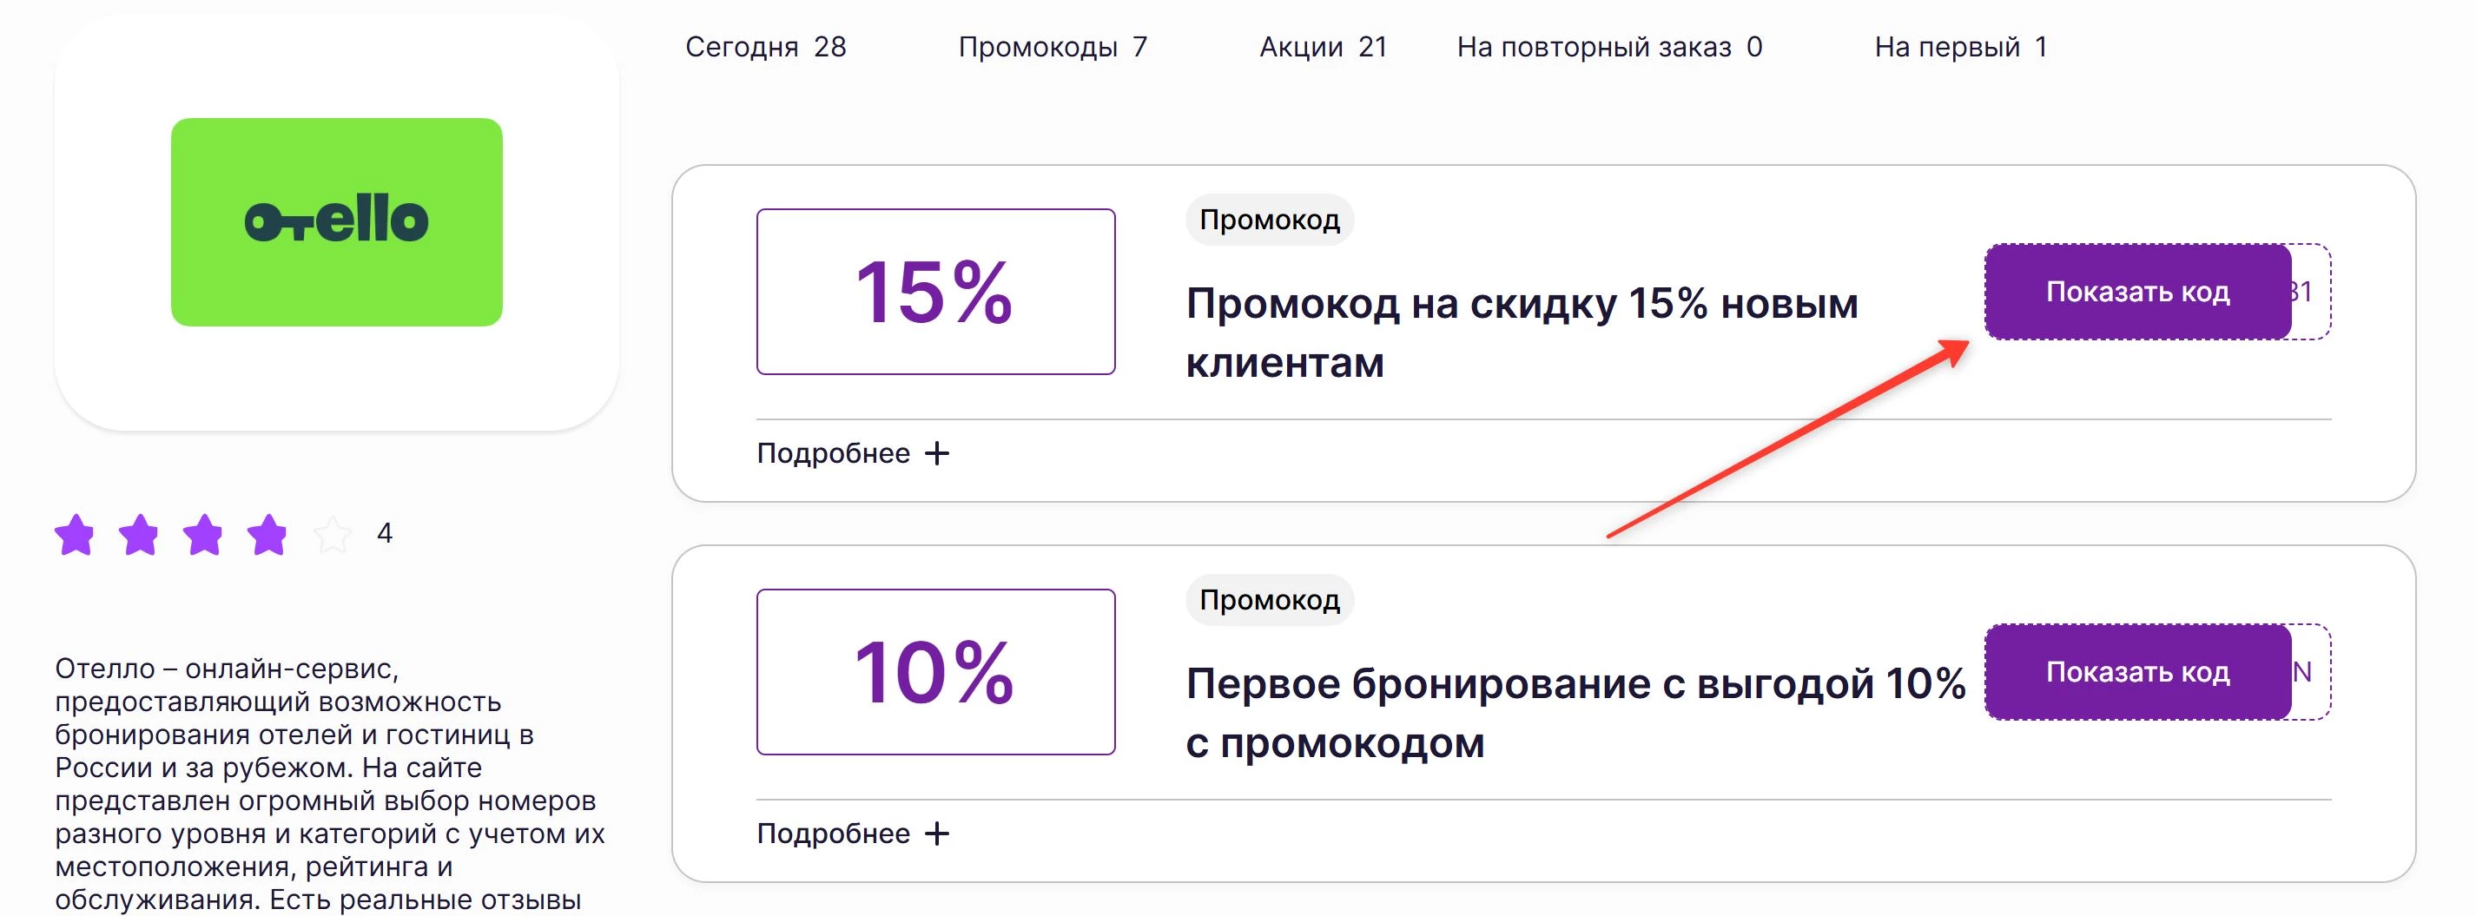This screenshot has width=2476, height=916.
Task: Expand details of the 10% booking offer
Action: 834,834
